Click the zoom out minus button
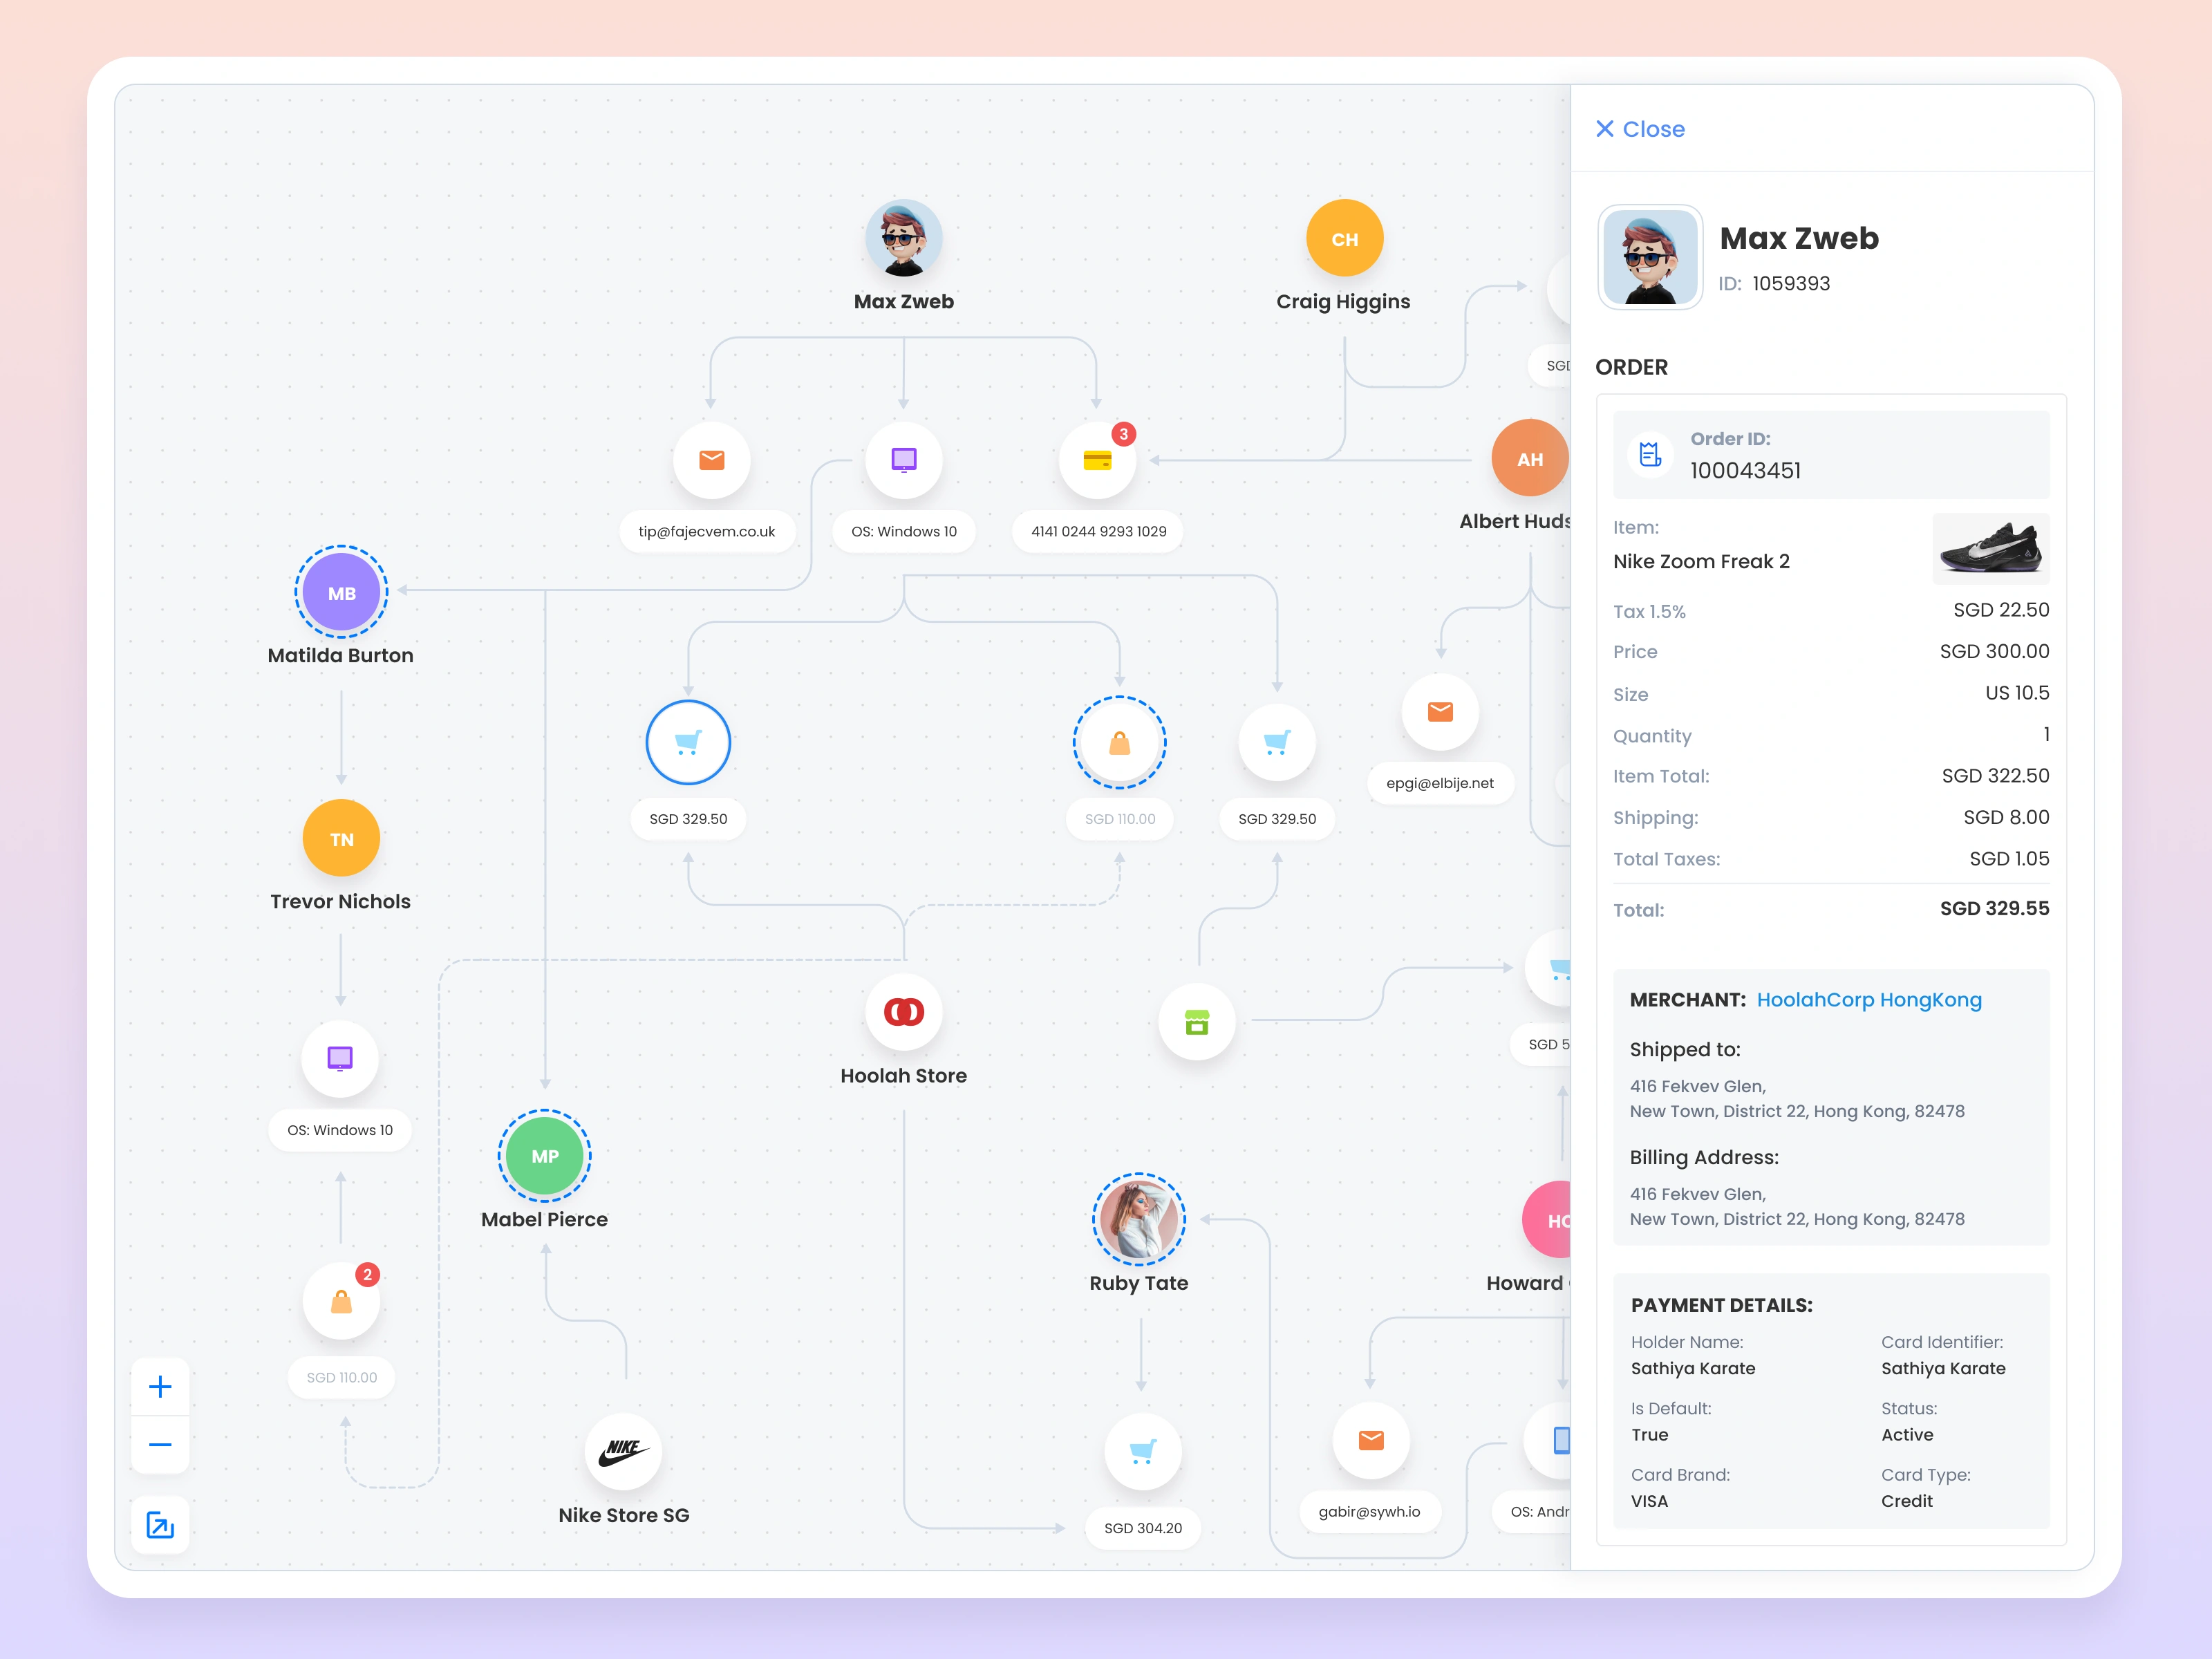The width and height of the screenshot is (2212, 1659). tap(160, 1444)
